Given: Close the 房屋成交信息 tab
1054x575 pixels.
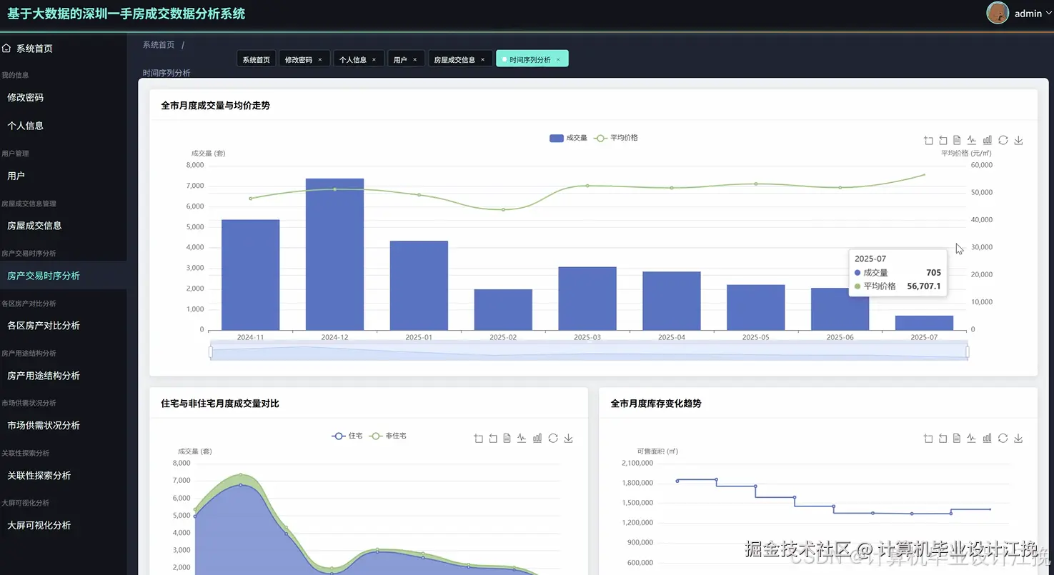Looking at the screenshot, I should click(x=482, y=60).
